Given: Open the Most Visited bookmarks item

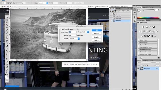Looking at the screenshot, I should tap(5, 7).
